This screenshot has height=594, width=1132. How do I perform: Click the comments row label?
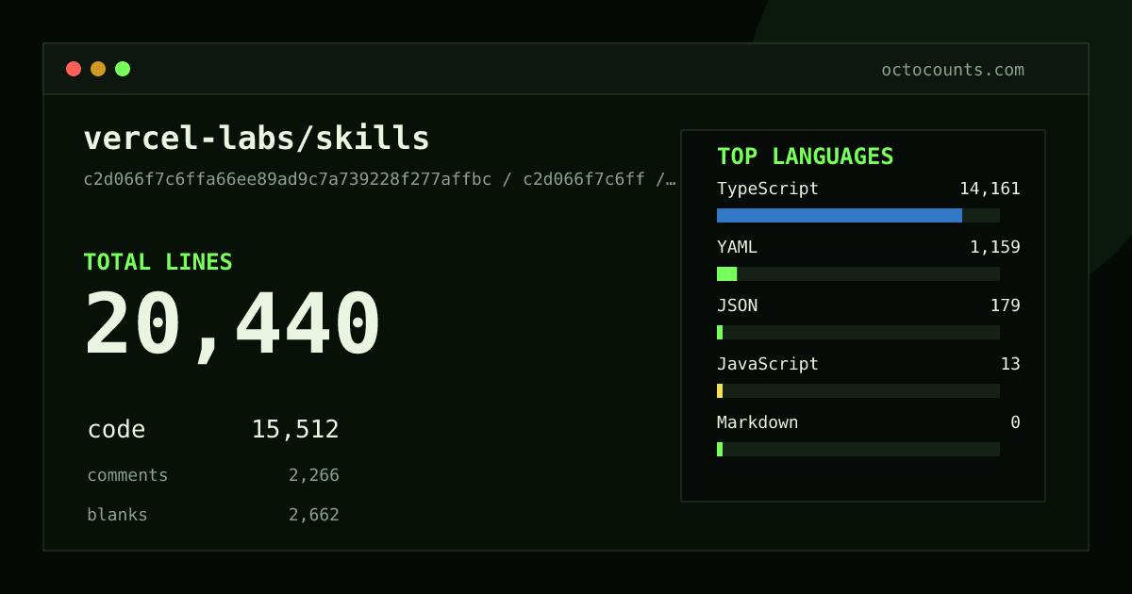click(127, 475)
